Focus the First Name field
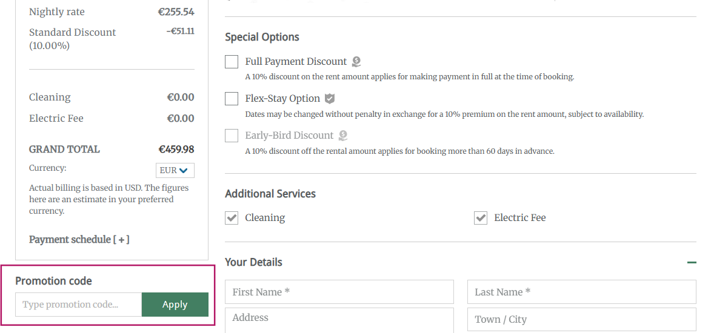The width and height of the screenshot is (711, 333). [x=339, y=292]
